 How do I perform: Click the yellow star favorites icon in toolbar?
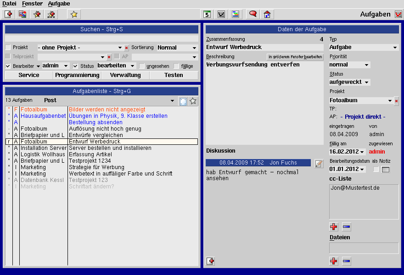click(x=74, y=14)
